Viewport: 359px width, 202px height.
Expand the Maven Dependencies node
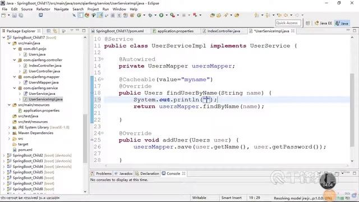9,133
